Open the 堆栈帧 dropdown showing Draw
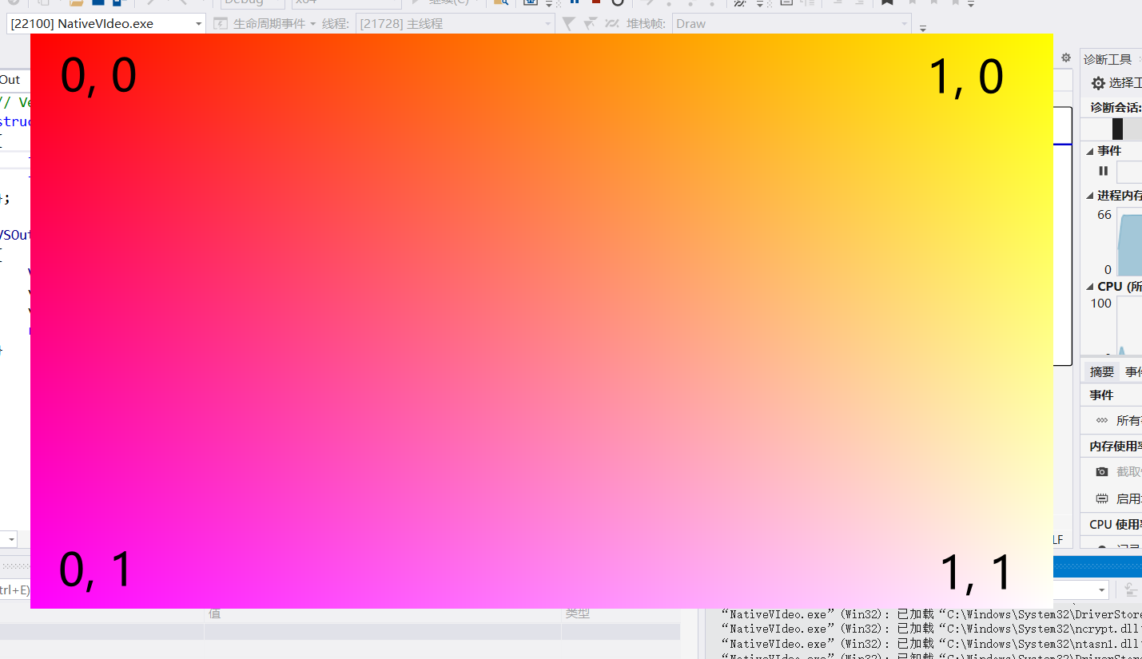The height and width of the screenshot is (659, 1142). 791,24
